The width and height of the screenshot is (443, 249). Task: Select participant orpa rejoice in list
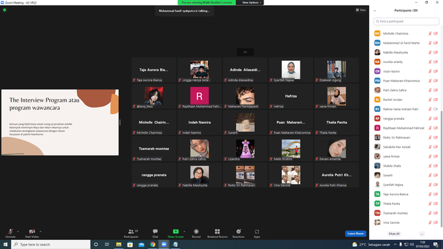tap(406, 71)
